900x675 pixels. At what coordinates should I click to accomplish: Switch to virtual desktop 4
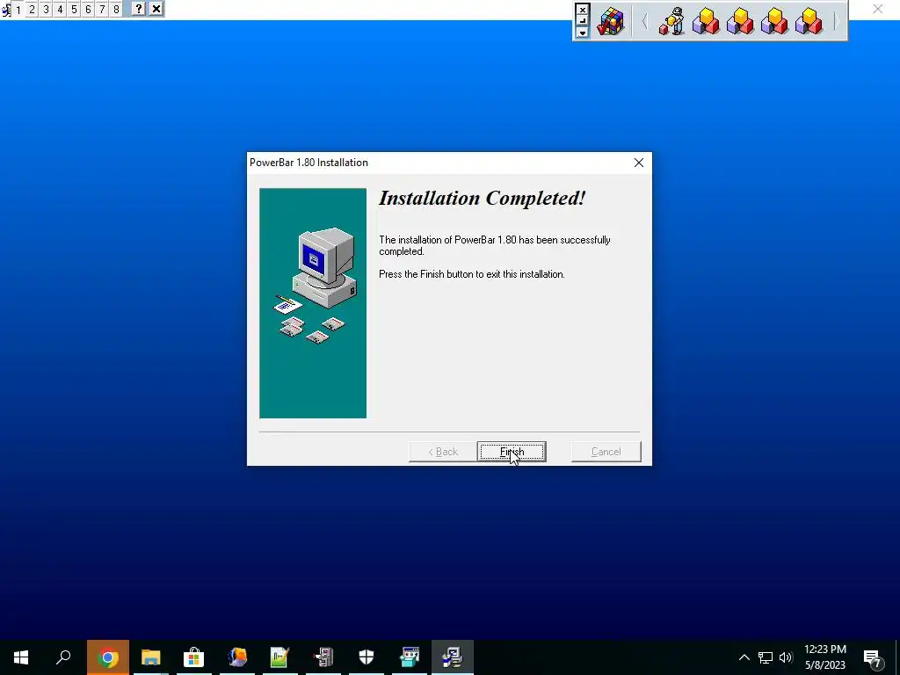(x=60, y=9)
